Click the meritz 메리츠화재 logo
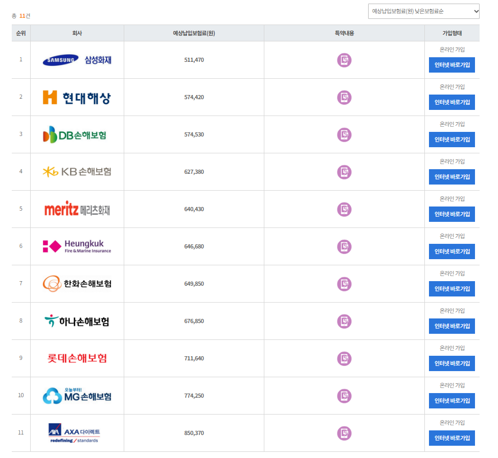498x458 pixels. point(77,209)
